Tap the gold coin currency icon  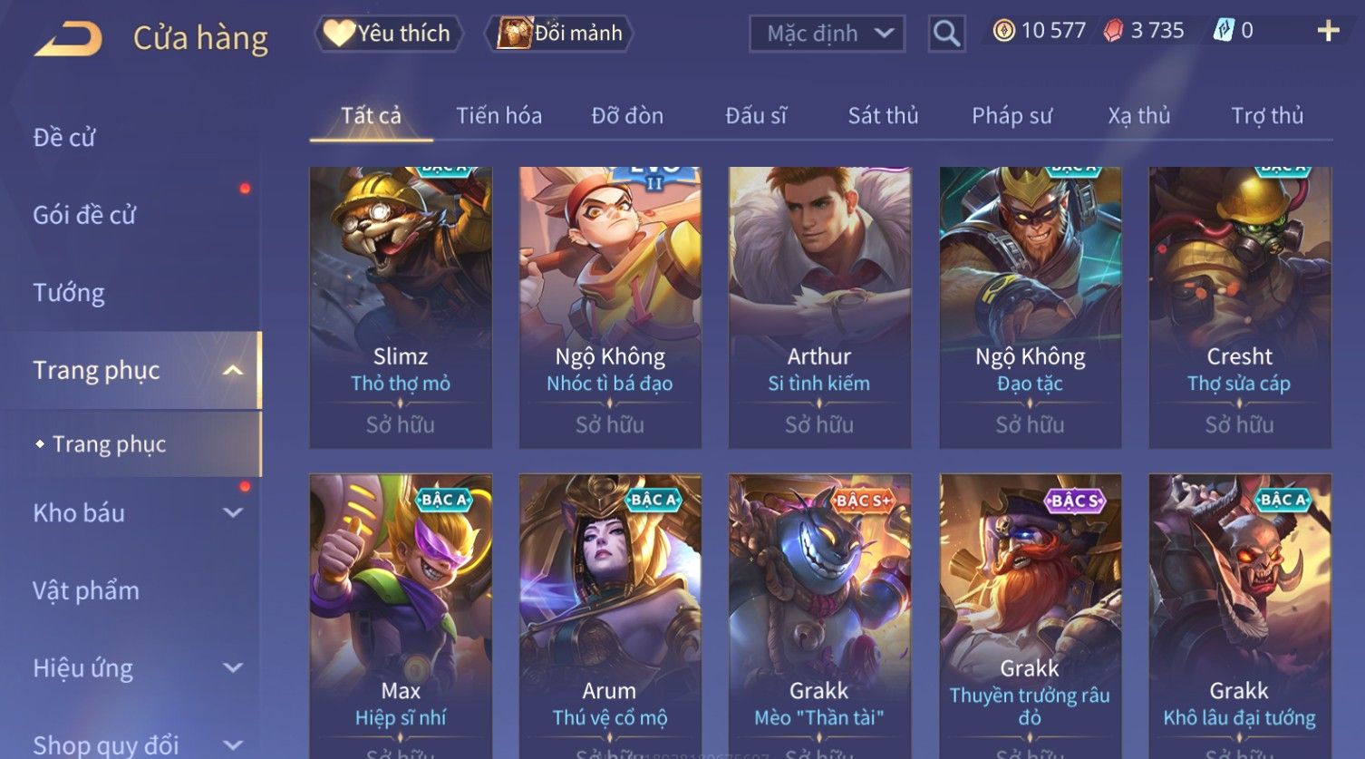coord(1003,31)
